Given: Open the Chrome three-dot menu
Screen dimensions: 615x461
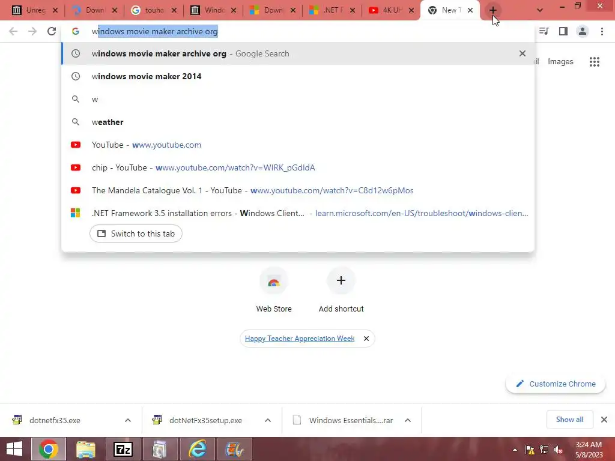Looking at the screenshot, I should [x=602, y=31].
